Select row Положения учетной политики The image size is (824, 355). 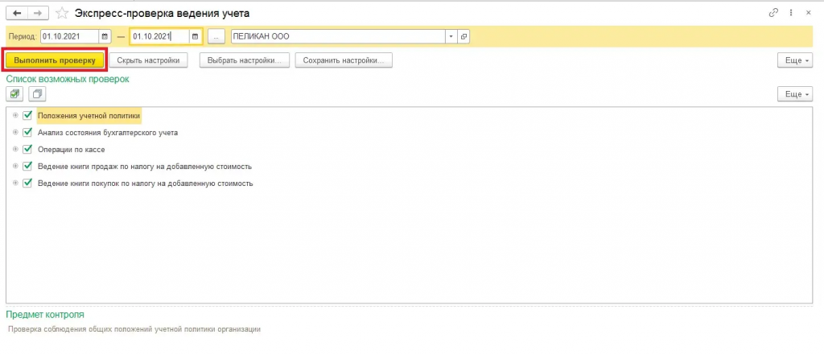[x=89, y=116]
